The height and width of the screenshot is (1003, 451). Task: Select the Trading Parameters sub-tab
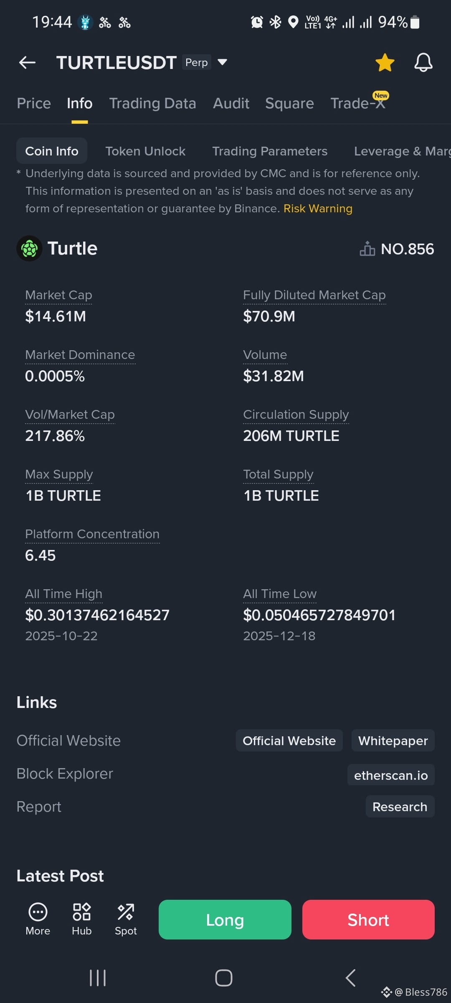tap(270, 151)
